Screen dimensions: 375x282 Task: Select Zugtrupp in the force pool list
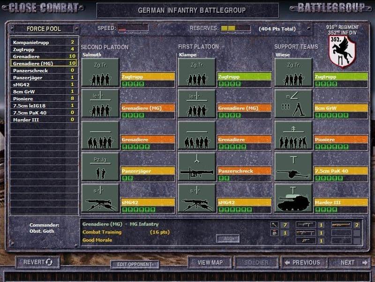44,49
